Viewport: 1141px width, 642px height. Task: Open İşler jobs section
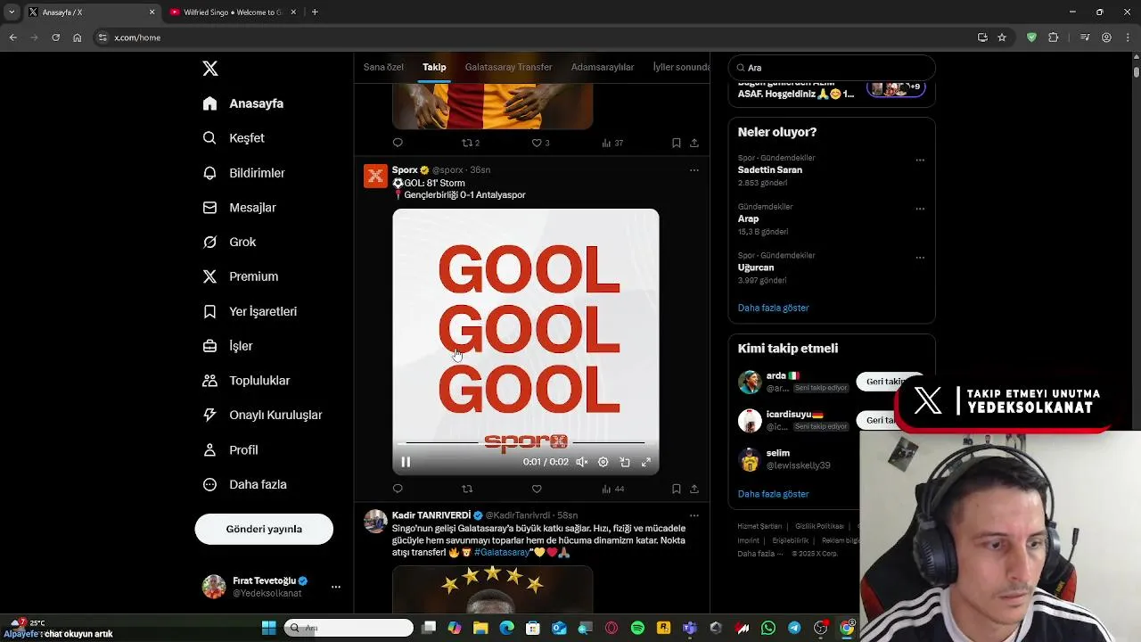(228, 346)
